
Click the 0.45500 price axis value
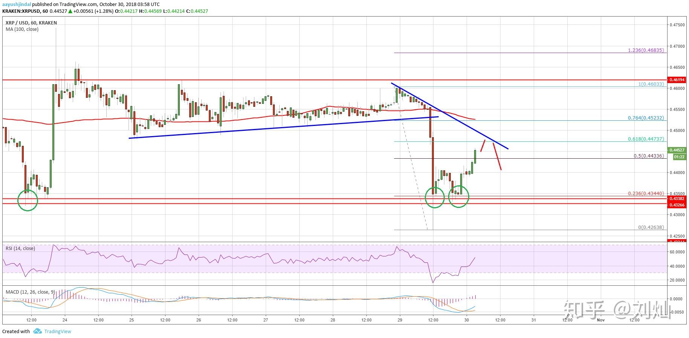tap(677, 109)
